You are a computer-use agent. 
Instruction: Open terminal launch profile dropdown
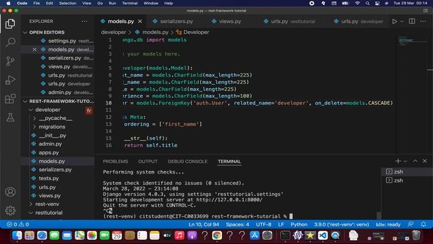[405, 161]
